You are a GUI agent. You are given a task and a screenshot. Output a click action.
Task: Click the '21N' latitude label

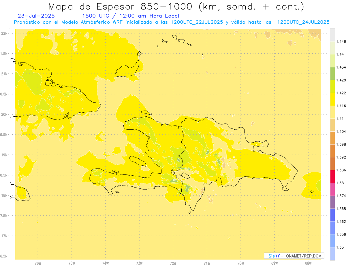[4, 74]
